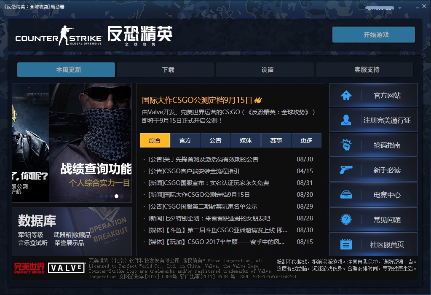Click the 战绩查询功能 carousel banner
431x295 pixels.
[x=91, y=143]
